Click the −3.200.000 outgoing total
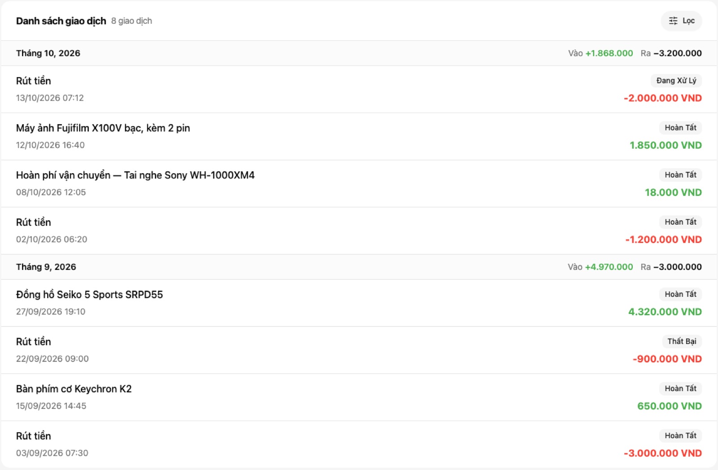Screen dimensions: 718x470 pyautogui.click(x=678, y=53)
